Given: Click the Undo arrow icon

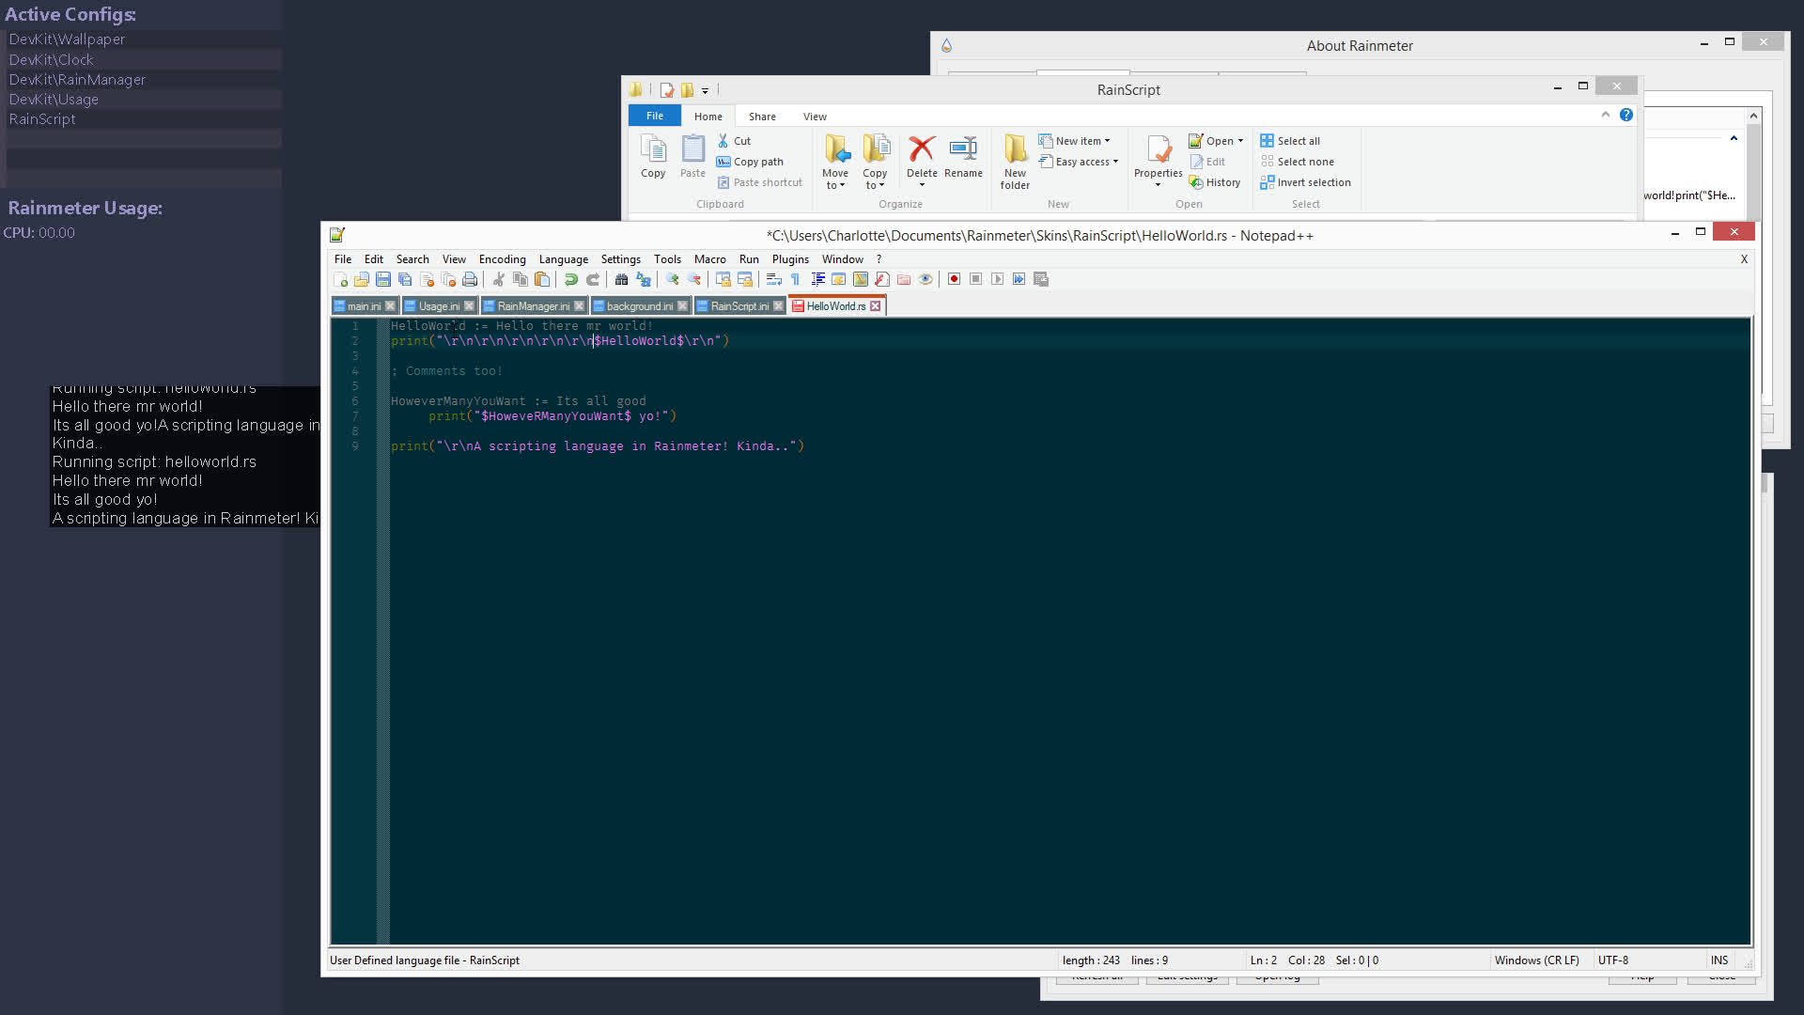Looking at the screenshot, I should [x=570, y=279].
